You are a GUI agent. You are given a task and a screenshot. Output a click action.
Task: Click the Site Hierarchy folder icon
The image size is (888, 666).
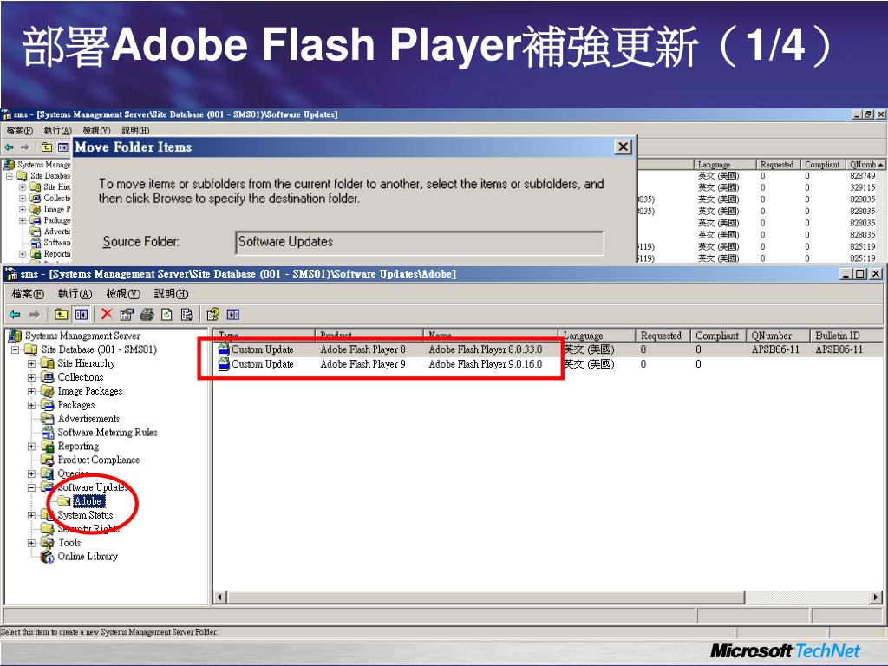(x=48, y=363)
